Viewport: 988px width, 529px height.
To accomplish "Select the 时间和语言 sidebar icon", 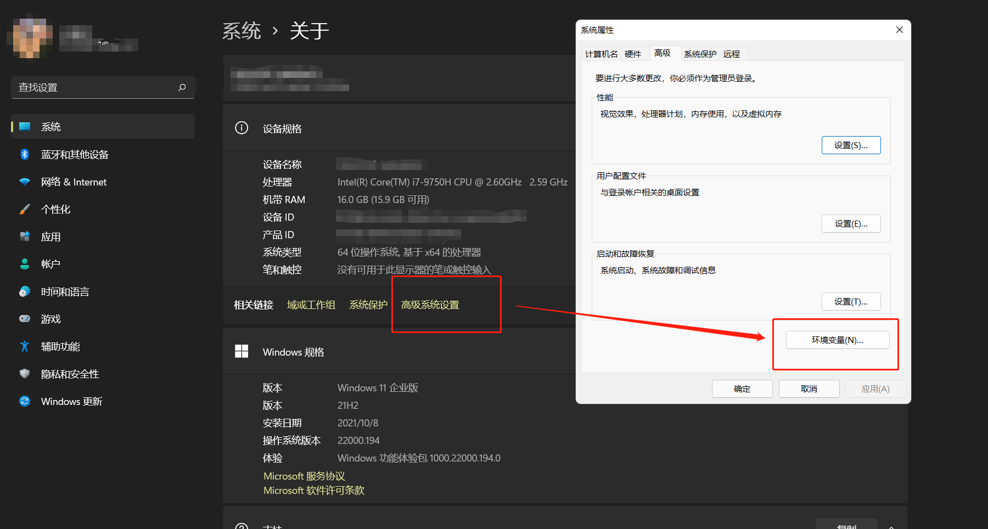I will click(25, 291).
